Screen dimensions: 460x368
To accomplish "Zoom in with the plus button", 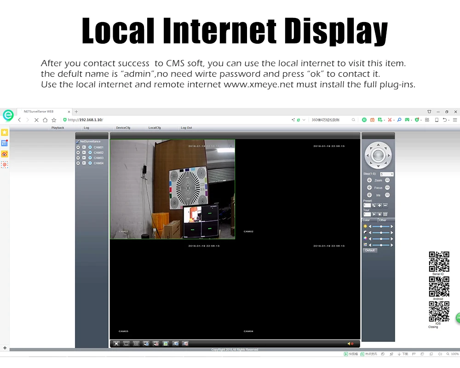I will [369, 180].
